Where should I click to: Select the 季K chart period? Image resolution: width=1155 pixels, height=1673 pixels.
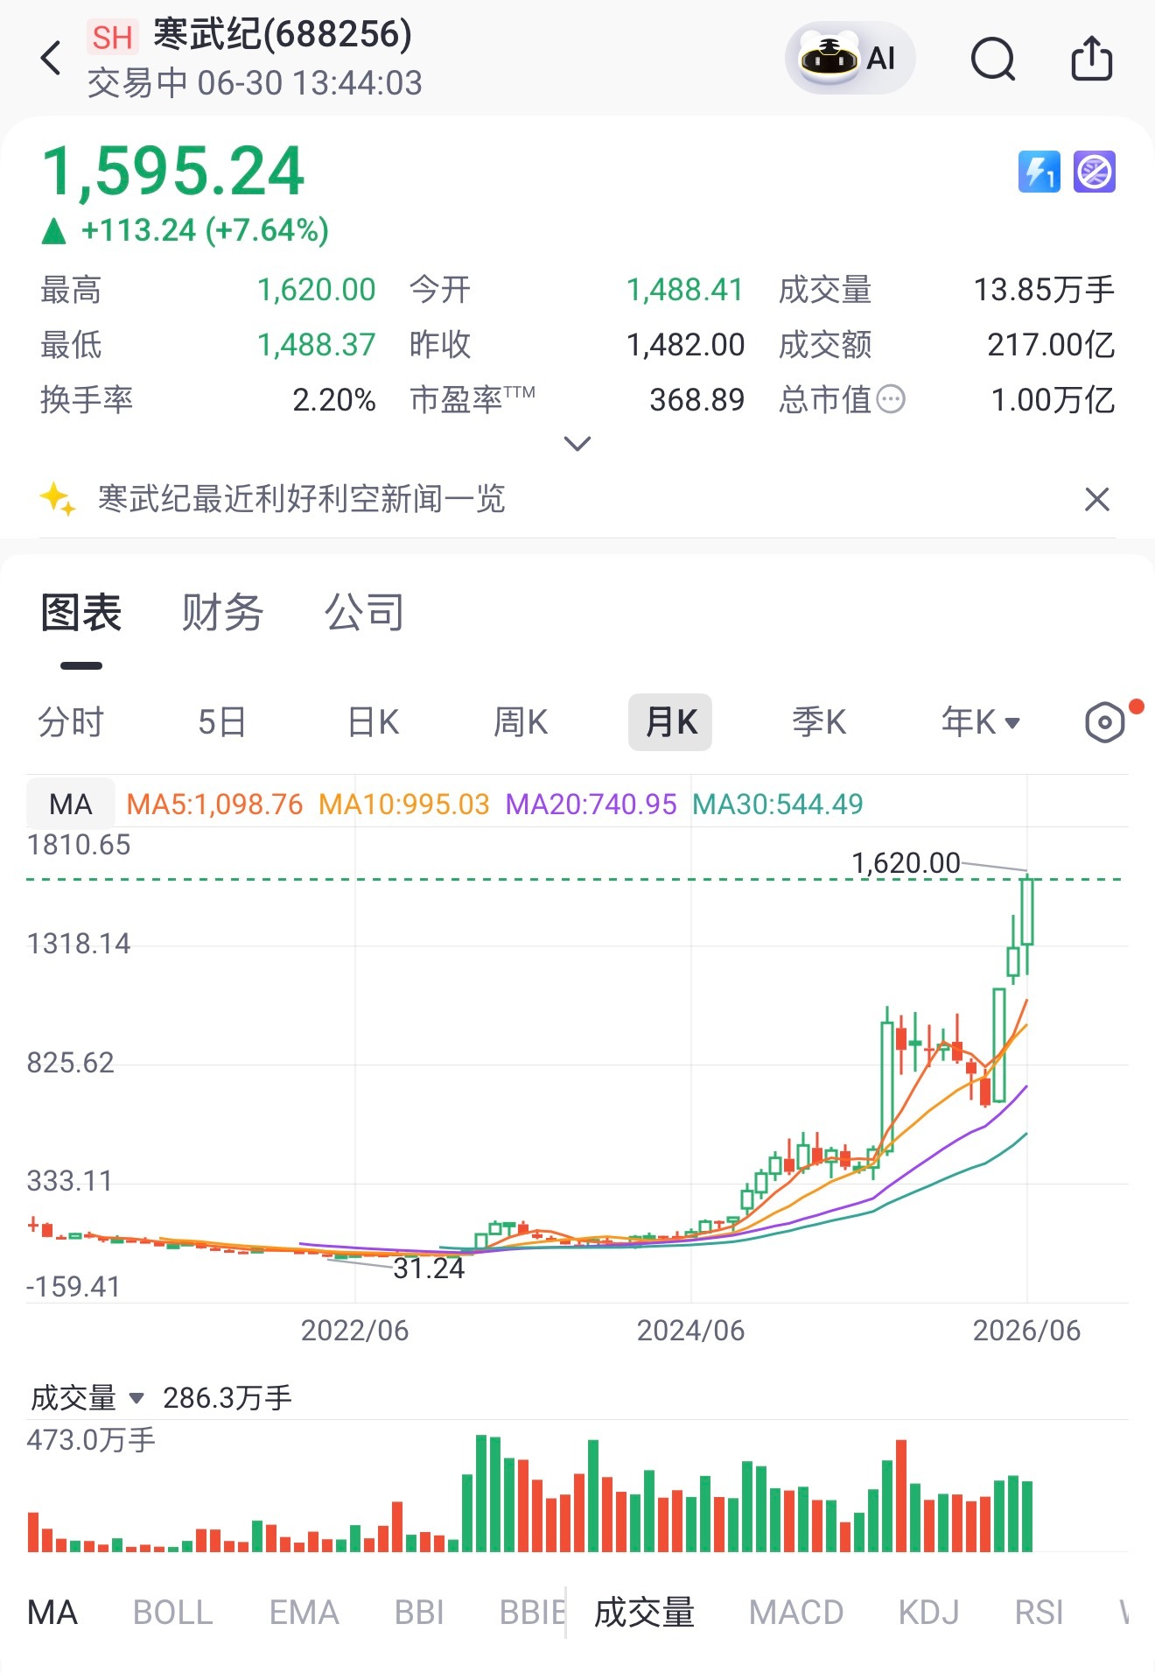(819, 722)
